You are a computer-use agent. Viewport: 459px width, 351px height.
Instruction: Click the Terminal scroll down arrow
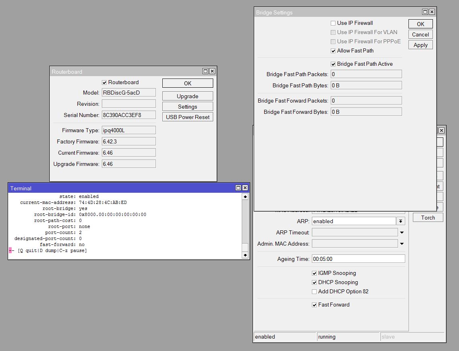245,255
